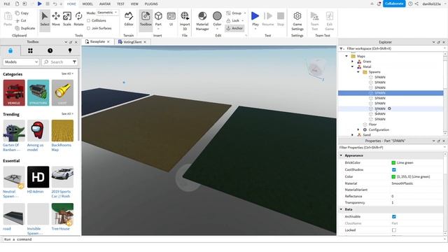
Task: Switch to the AVATAR ribbon tab
Action: (x=105, y=4)
